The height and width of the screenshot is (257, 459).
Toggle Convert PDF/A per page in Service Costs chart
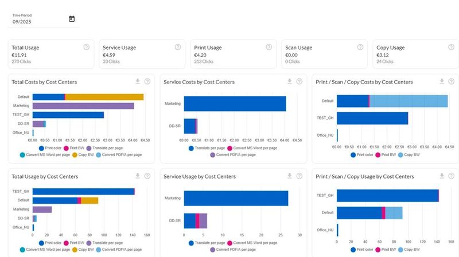click(233, 155)
